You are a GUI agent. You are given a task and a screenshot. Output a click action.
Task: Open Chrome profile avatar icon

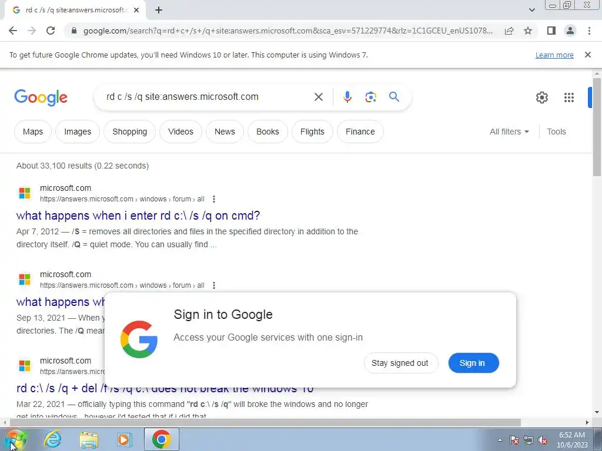[x=570, y=31]
